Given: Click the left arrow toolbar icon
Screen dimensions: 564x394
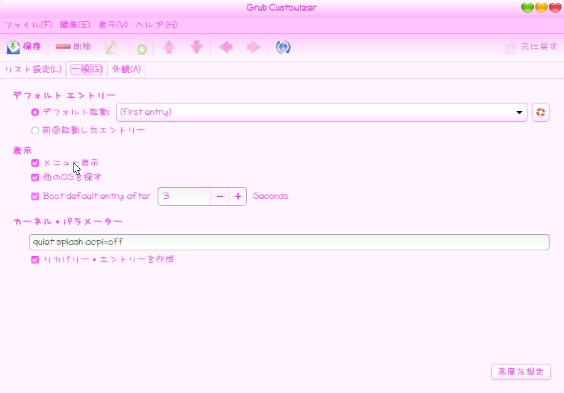Looking at the screenshot, I should pyautogui.click(x=226, y=47).
